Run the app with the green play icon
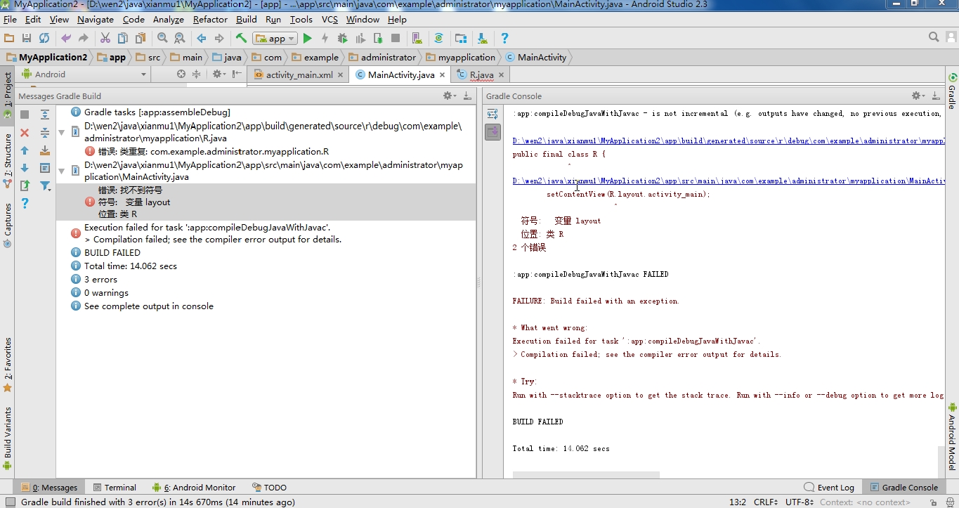959x508 pixels. point(307,38)
